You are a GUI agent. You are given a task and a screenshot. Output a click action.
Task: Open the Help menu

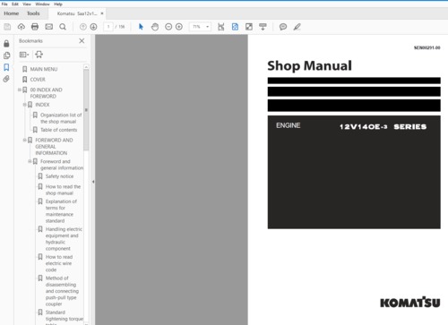[x=58, y=4]
